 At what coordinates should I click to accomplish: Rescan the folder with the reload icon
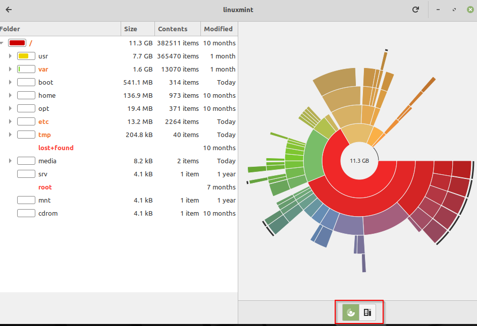[415, 10]
